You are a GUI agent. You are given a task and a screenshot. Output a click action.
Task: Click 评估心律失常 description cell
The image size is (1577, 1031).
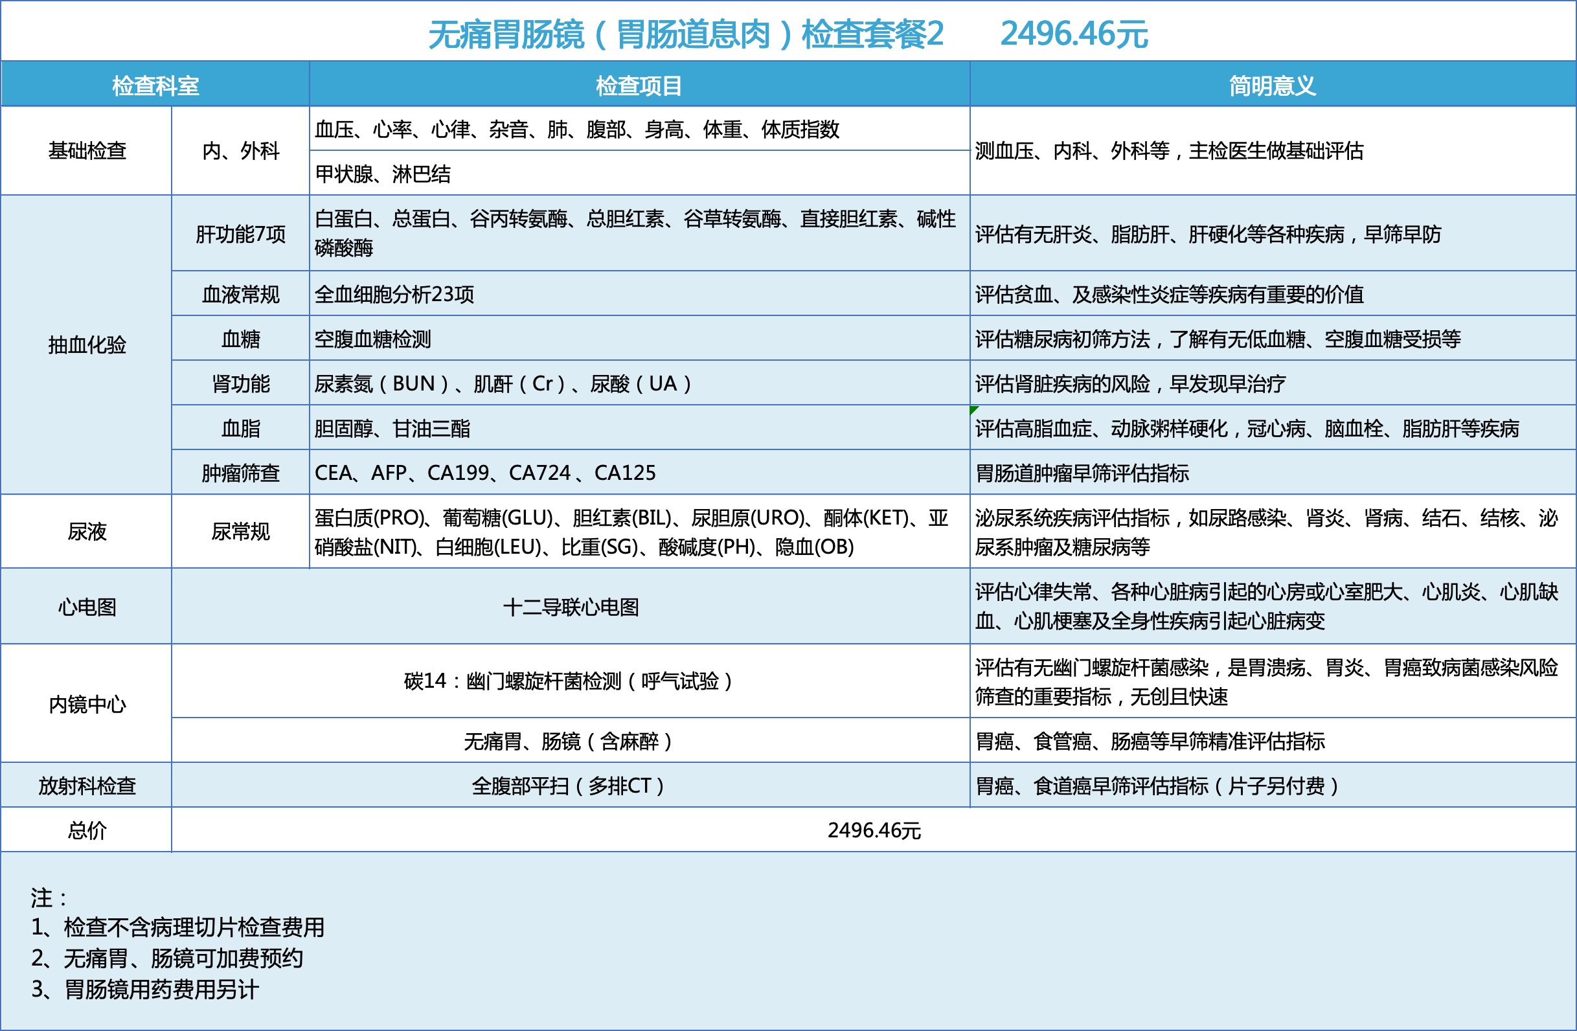[x=1273, y=606]
